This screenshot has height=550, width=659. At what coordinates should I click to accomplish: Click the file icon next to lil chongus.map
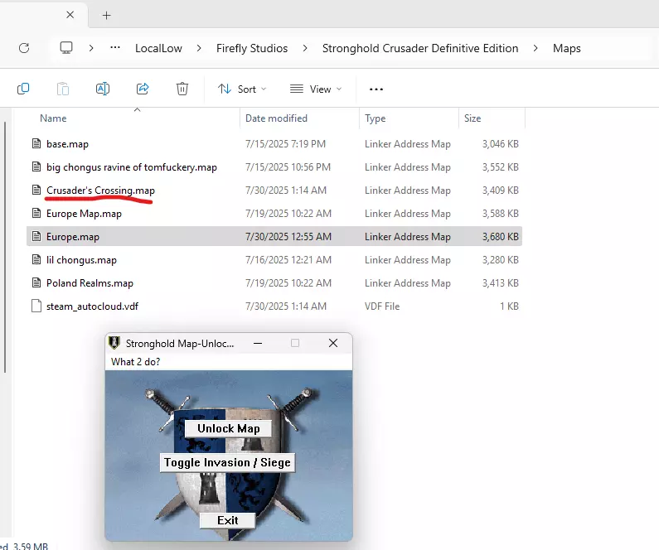point(36,259)
